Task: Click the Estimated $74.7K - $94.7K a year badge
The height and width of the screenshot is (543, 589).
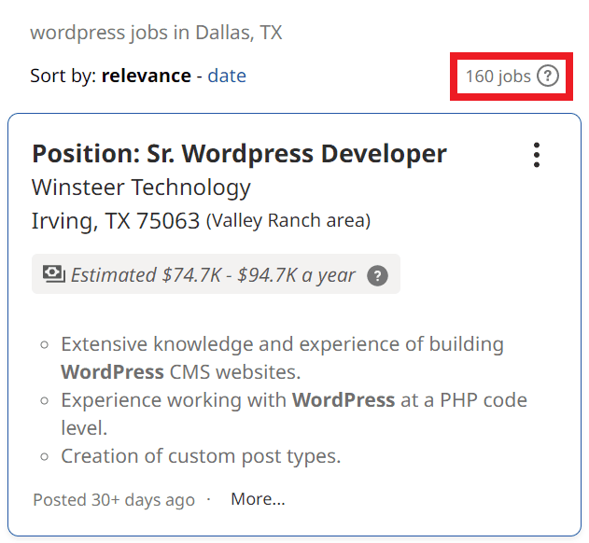Action: tap(216, 274)
